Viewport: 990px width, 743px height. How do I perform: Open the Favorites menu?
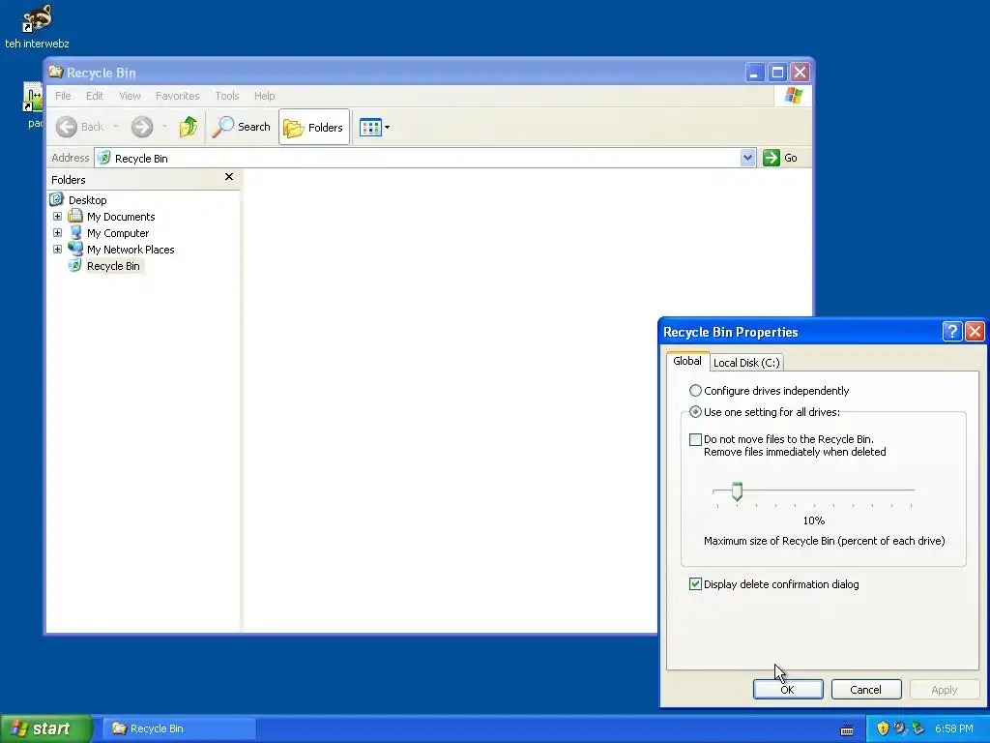(178, 96)
